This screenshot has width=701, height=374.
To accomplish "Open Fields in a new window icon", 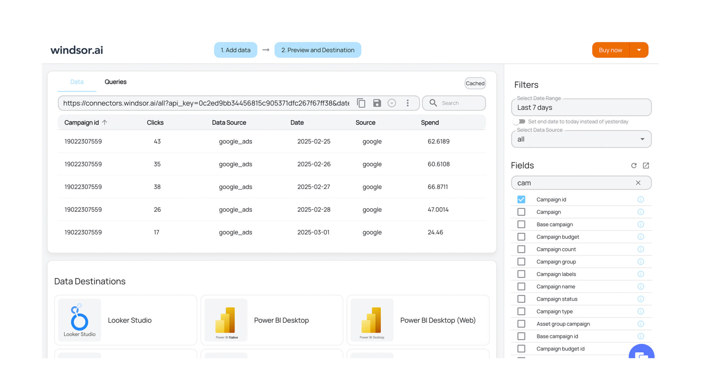I will (646, 165).
